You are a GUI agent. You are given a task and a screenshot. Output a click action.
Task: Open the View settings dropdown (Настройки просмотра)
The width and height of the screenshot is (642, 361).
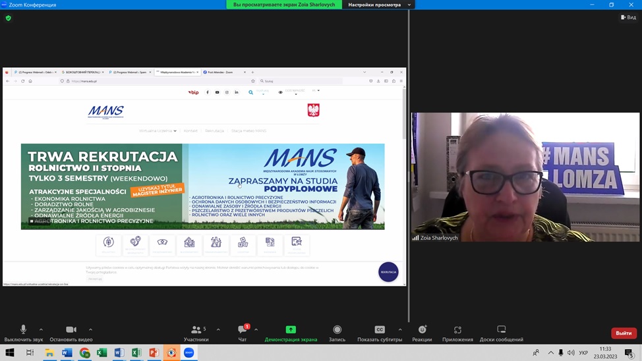coord(379,5)
